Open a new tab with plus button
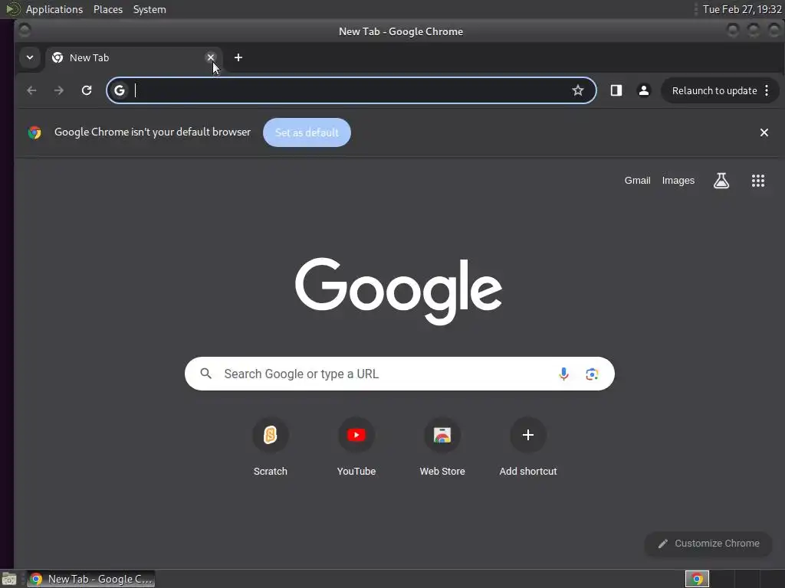 click(238, 57)
